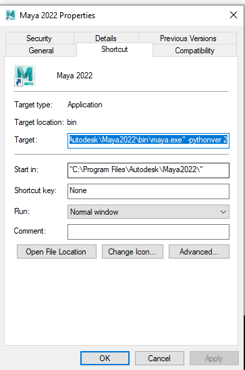Image resolution: width=245 pixels, height=370 pixels.
Task: Click the 'Start in:' label
Action: 26,169
